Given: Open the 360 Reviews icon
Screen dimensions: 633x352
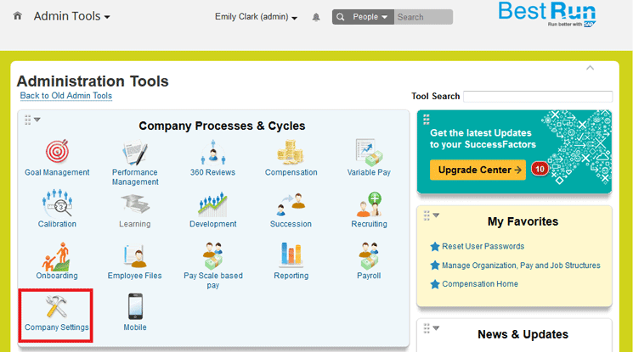Looking at the screenshot, I should pyautogui.click(x=213, y=153).
